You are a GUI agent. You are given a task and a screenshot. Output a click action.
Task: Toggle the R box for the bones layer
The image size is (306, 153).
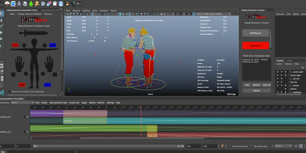click(285, 89)
